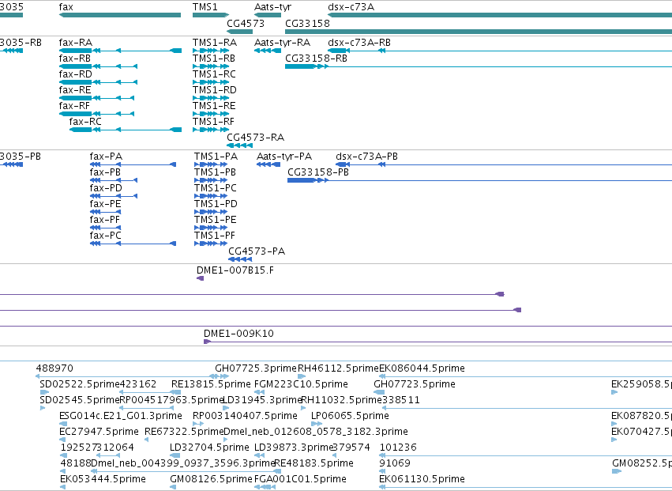Screen dimensions: 672x491
Task: Select protein TMS1-PD label
Action: 216,204
